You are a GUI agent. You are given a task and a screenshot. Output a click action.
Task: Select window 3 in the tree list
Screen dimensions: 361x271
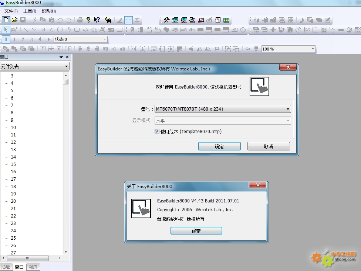pos(12,76)
